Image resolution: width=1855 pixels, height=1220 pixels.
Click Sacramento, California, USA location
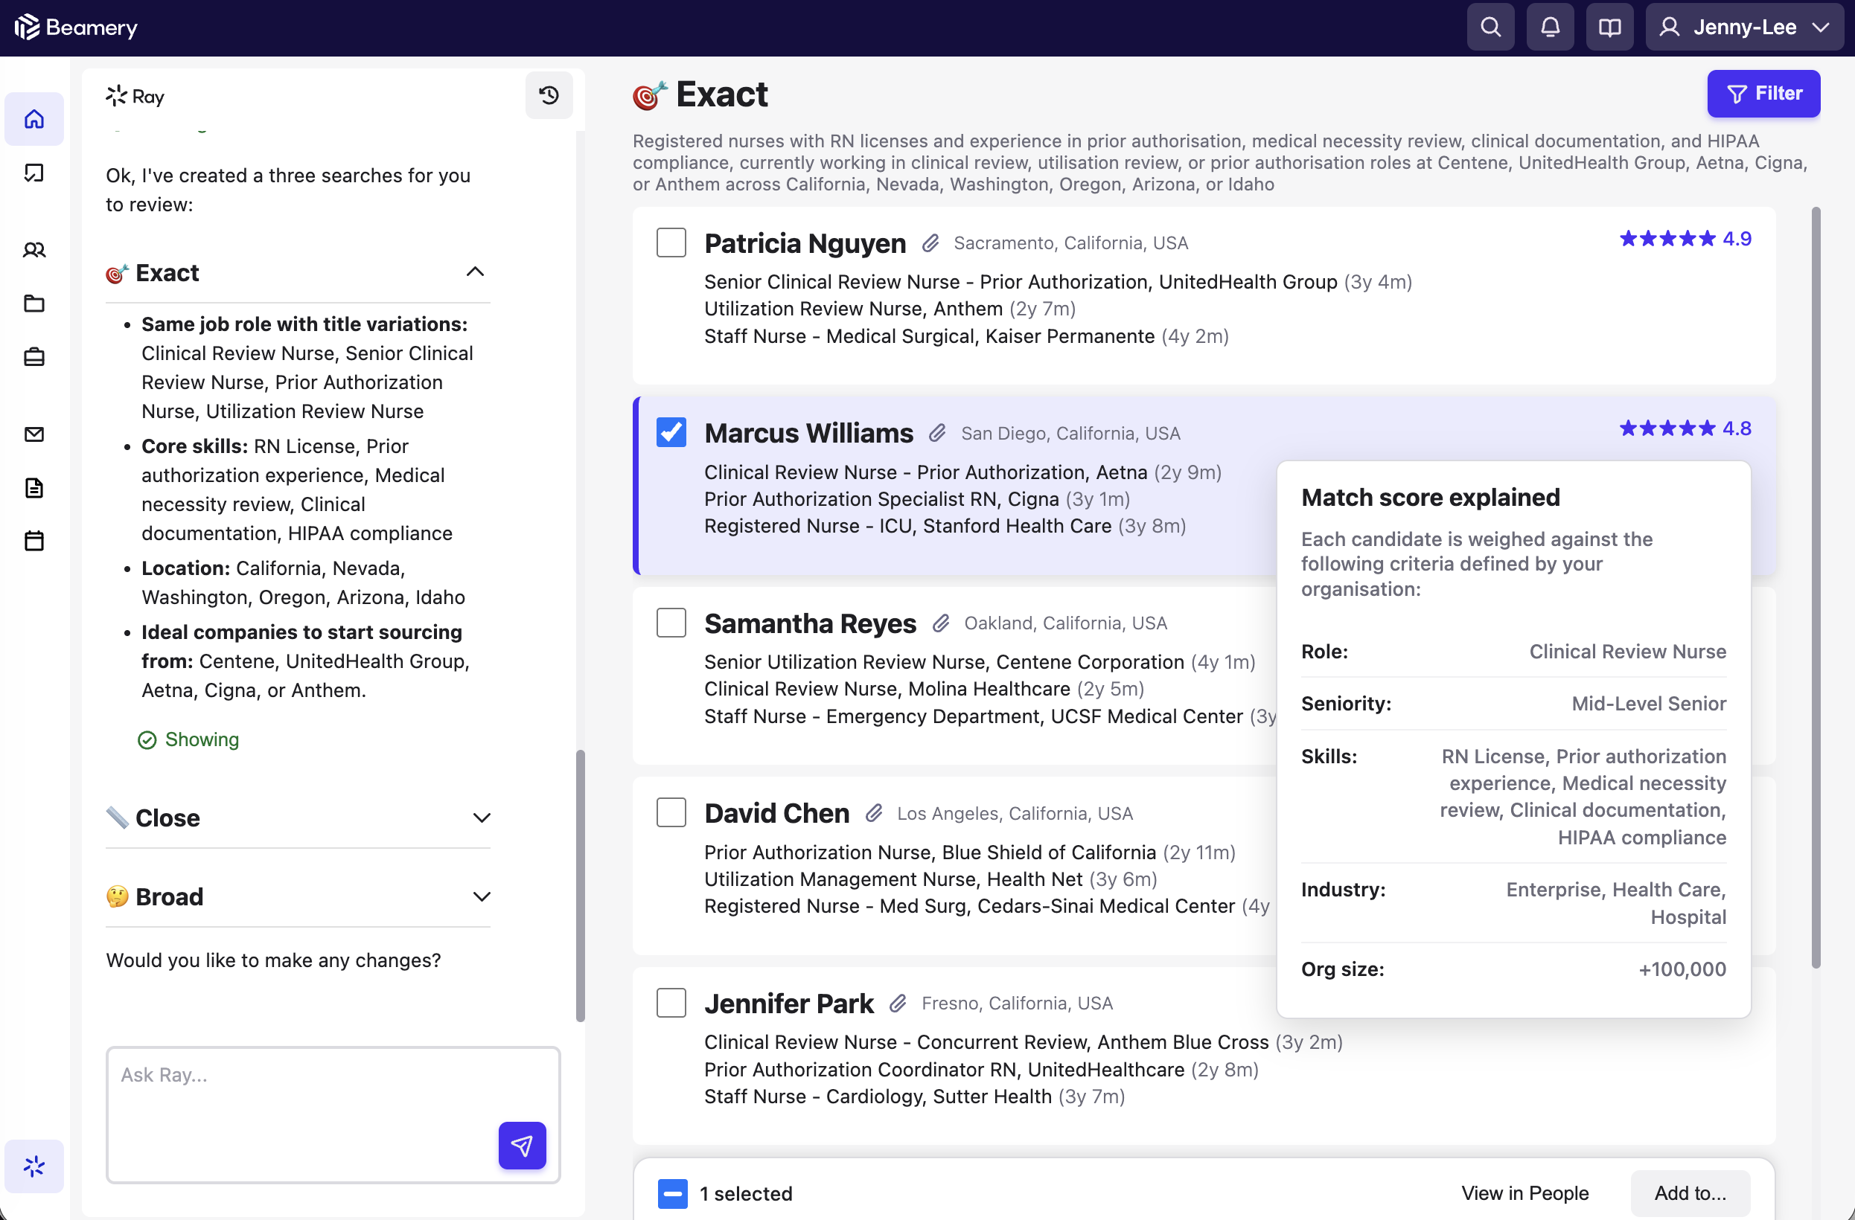[1071, 243]
